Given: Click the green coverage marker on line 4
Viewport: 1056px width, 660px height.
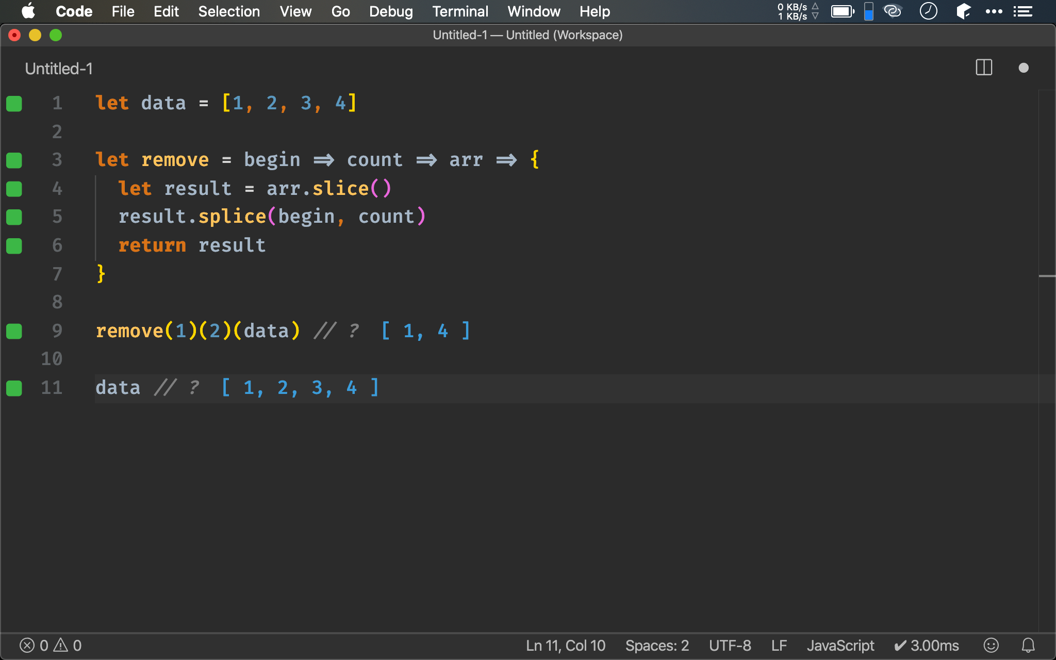Looking at the screenshot, I should pyautogui.click(x=14, y=189).
